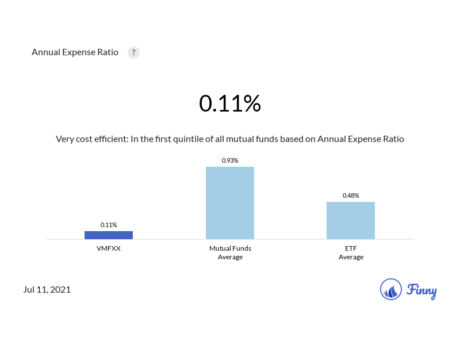The image size is (460, 345).
Task: Click the 'Jul 11, 2021' date
Action: point(47,290)
